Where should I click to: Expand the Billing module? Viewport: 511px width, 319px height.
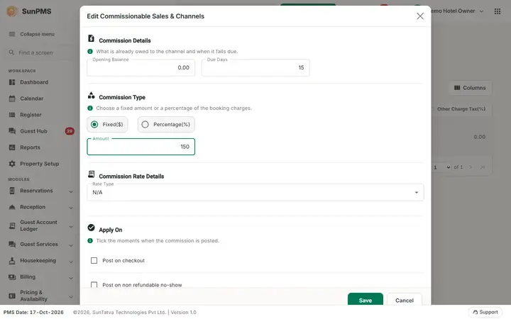pyautogui.click(x=71, y=278)
